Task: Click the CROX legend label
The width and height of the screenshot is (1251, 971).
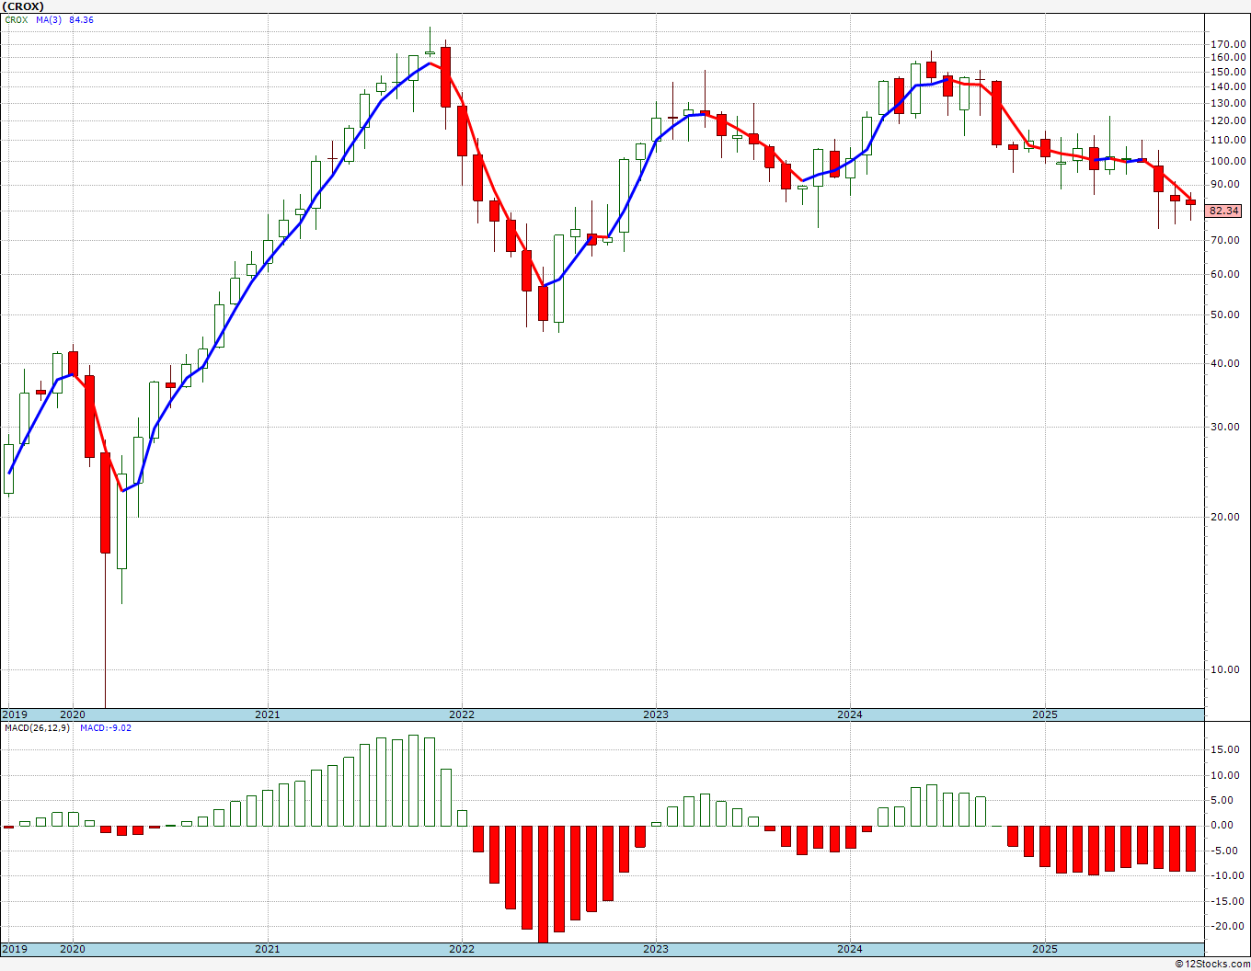Action: pos(16,19)
